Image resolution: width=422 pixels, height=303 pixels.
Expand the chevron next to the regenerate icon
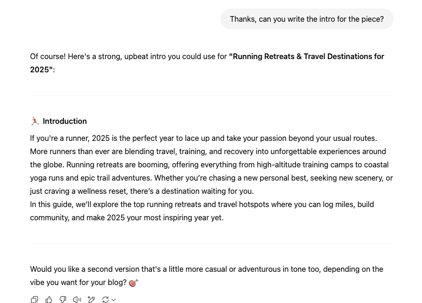click(x=114, y=300)
